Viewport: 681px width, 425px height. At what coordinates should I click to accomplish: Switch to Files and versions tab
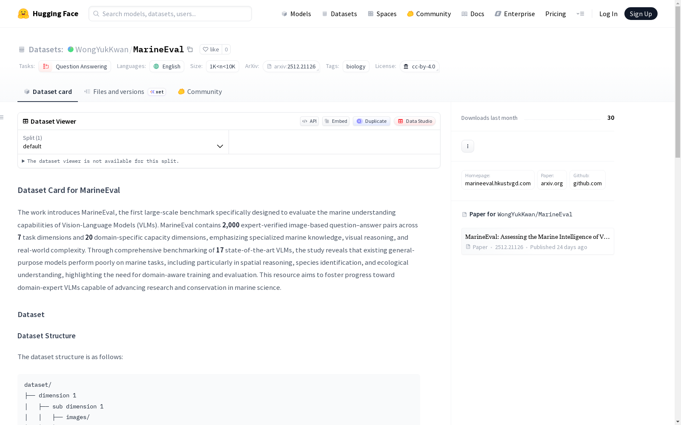(x=125, y=92)
